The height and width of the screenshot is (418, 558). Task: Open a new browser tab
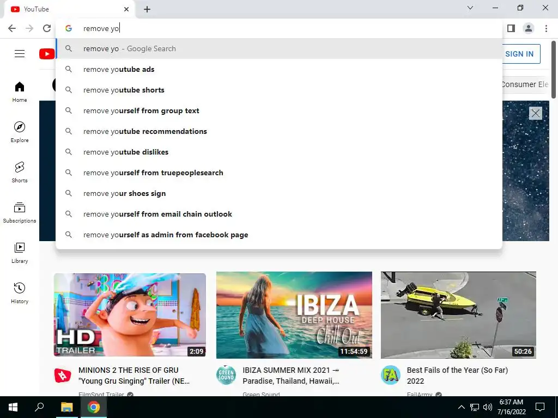[x=147, y=9]
